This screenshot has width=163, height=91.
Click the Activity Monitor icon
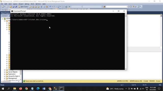pyautogui.click(x=66, y=7)
